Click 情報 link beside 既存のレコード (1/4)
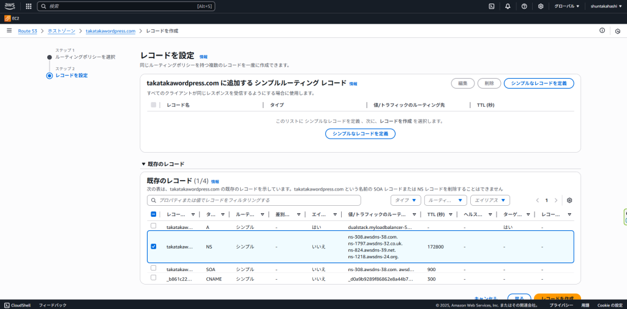The height and width of the screenshot is (309, 627). click(215, 181)
